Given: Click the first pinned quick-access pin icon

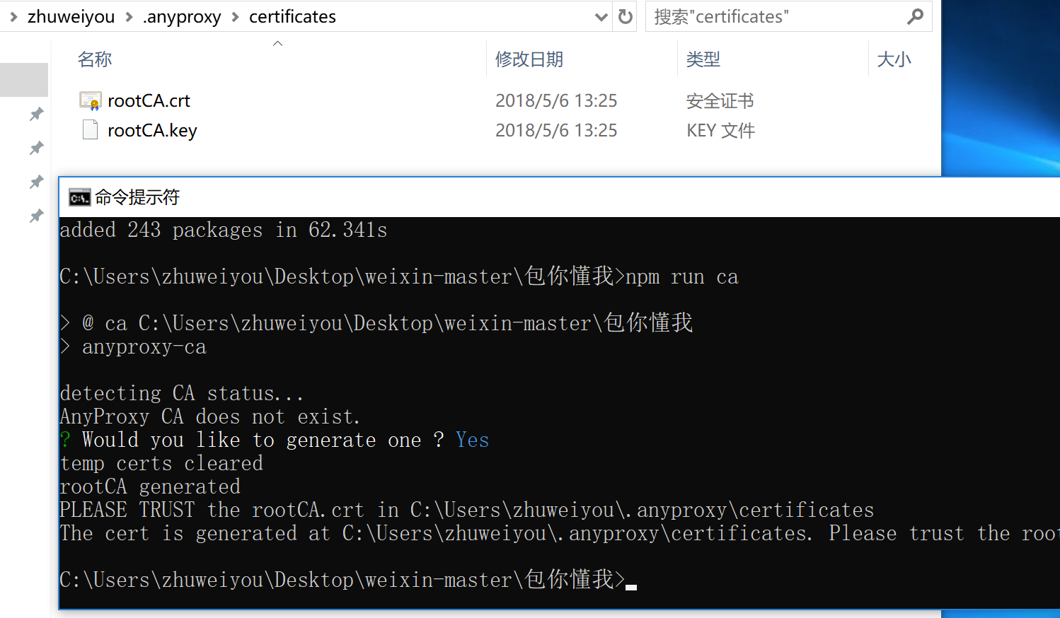Looking at the screenshot, I should 36,114.
